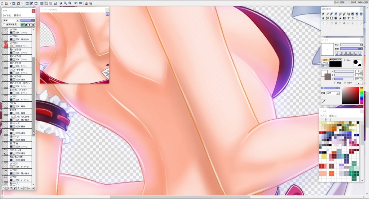The image size is (369, 199).
Task: Adjust the サイズ brush size slider
Action: point(351,45)
